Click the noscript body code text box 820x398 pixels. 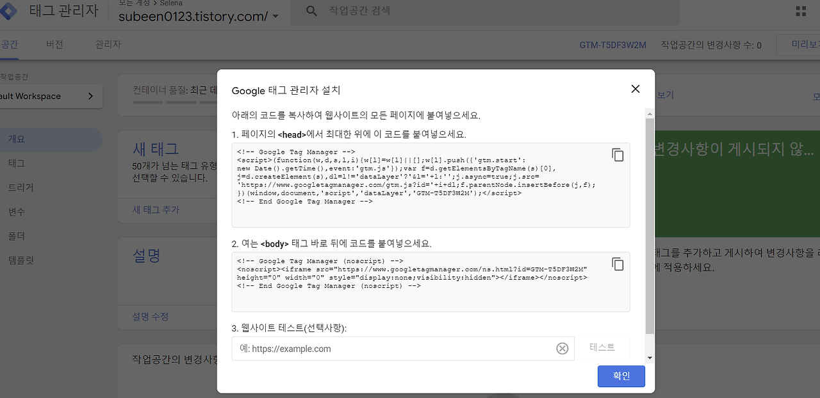click(x=430, y=282)
